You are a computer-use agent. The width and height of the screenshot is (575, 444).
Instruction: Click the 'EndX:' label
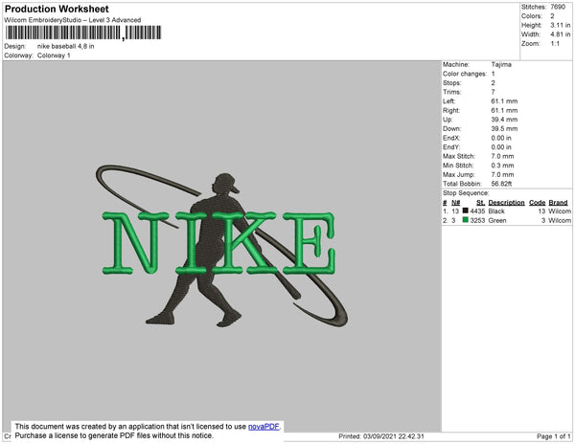point(451,138)
